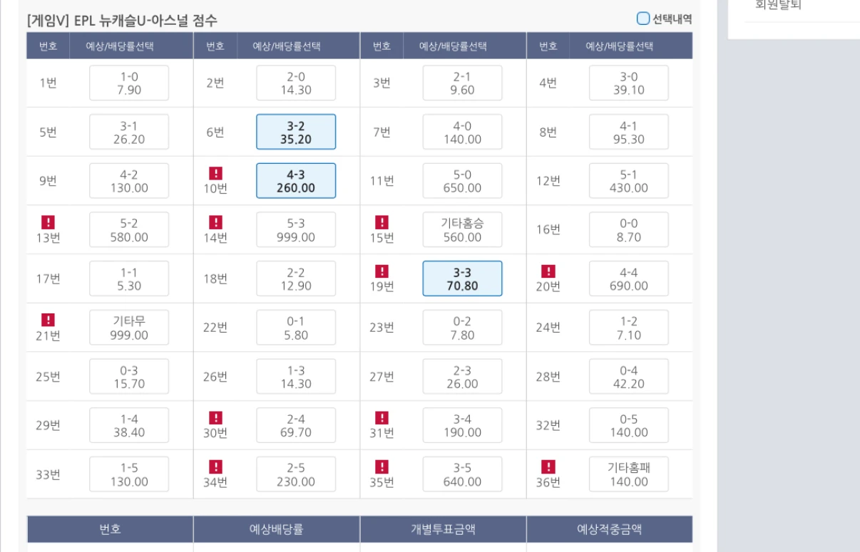Deselect the 4-3 score at 260.00 odds
860x552 pixels.
point(296,181)
